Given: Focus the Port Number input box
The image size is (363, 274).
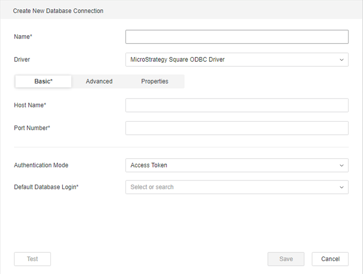Looking at the screenshot, I should click(x=237, y=128).
